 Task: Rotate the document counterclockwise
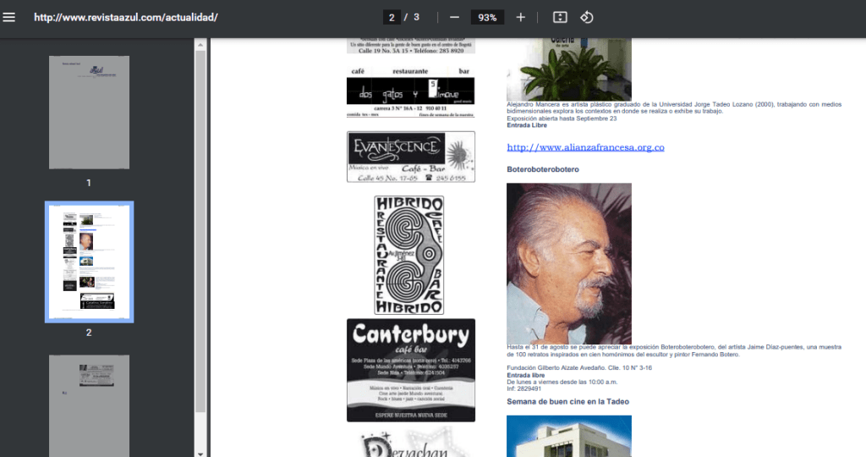(586, 17)
